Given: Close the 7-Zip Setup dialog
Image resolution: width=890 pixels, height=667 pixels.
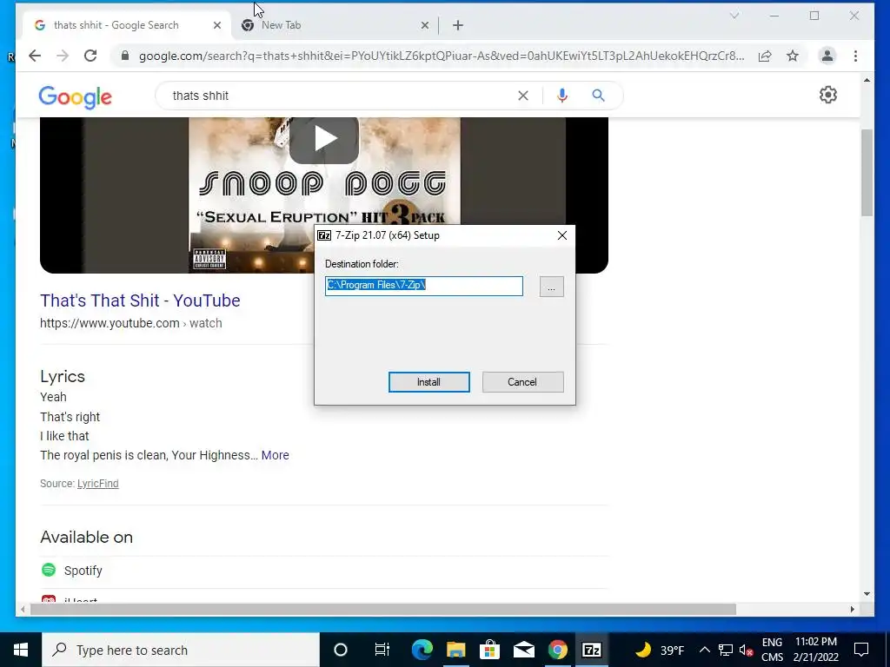Looking at the screenshot, I should (562, 234).
